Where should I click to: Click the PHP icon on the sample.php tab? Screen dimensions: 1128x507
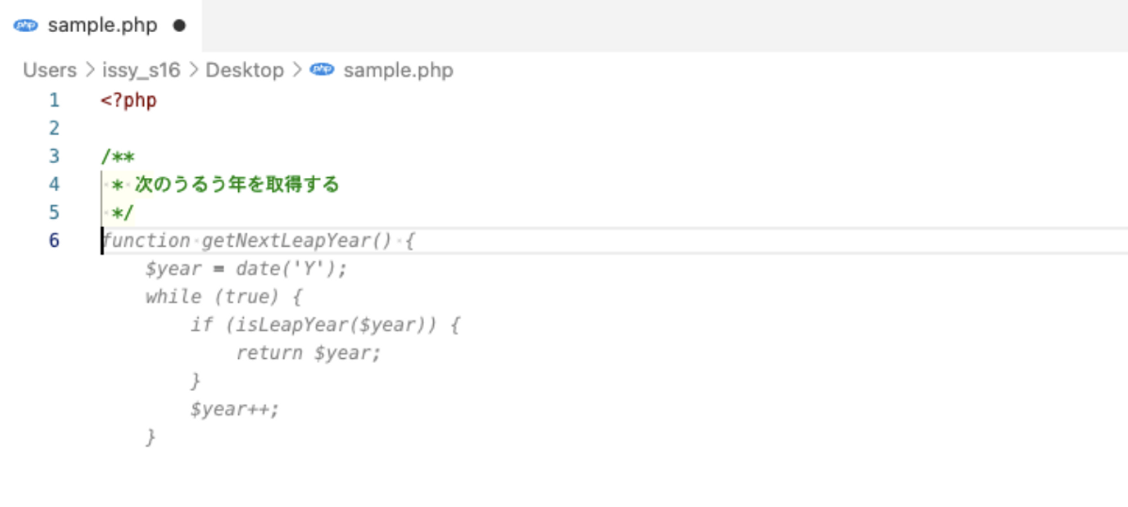point(26,25)
